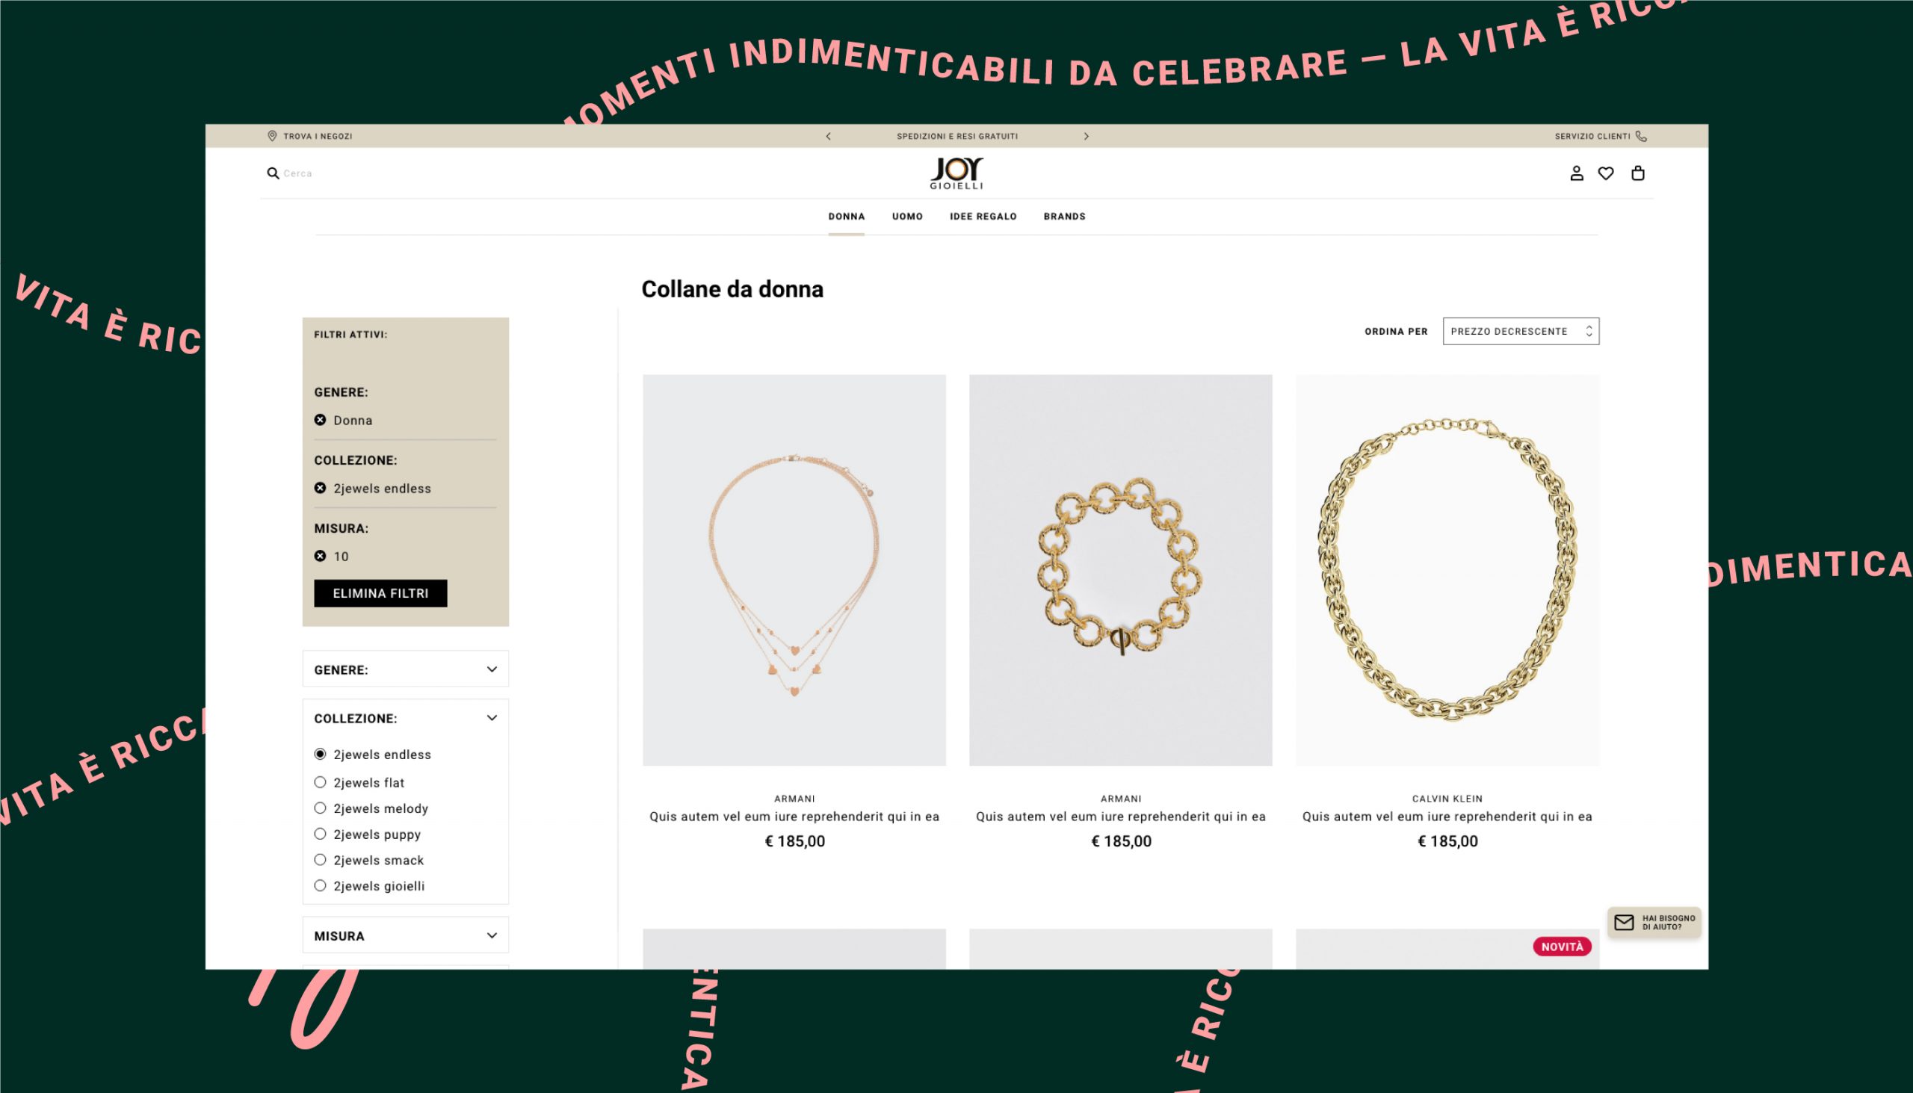Open the Idee Regalo menu item

(x=983, y=216)
